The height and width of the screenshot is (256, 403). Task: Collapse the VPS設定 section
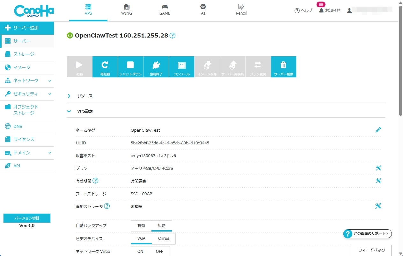pyautogui.click(x=226, y=111)
